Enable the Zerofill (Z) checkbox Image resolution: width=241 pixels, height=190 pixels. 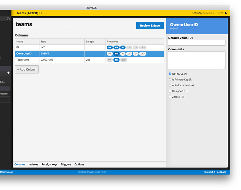[x=170, y=97]
